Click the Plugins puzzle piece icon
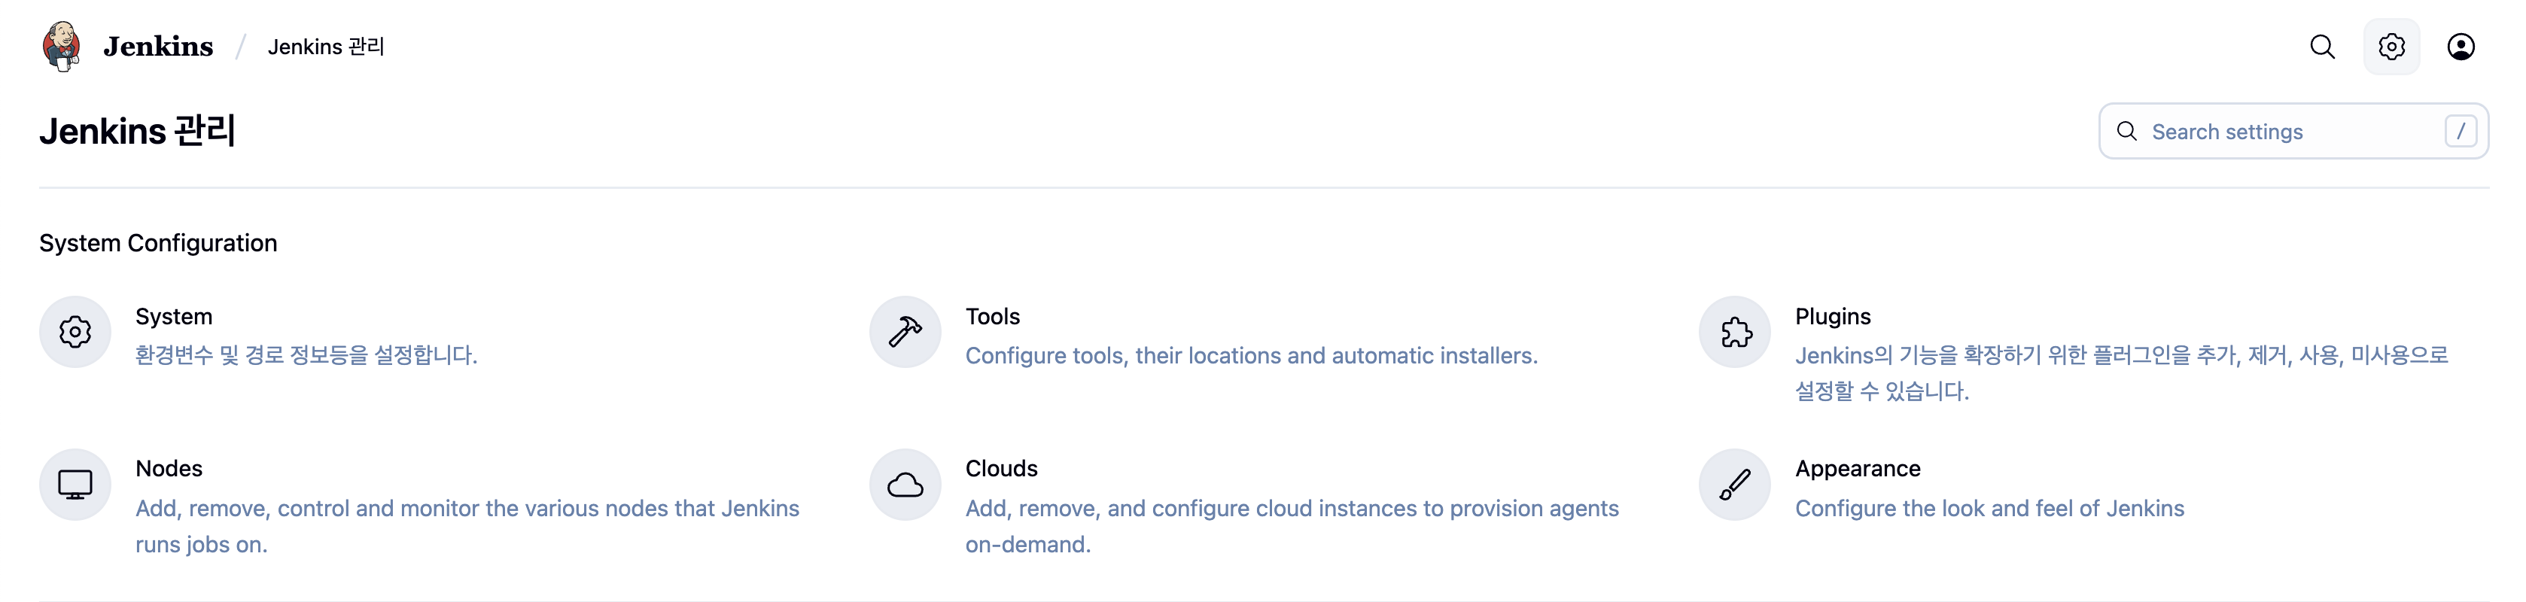Screen dimensions: 2526x602 pos(1735,333)
